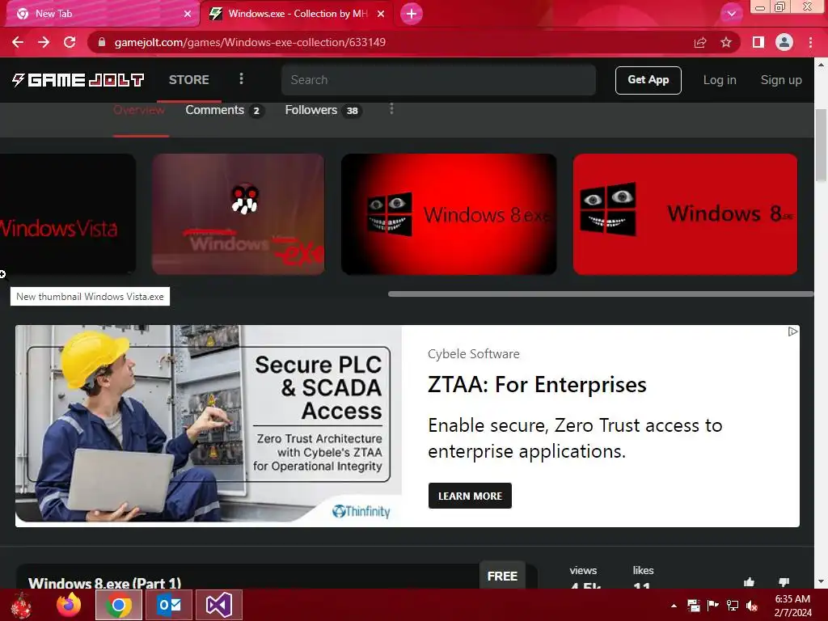The image size is (828, 621).
Task: Click the Start ornament icon on the taskbar
Action: click(21, 605)
